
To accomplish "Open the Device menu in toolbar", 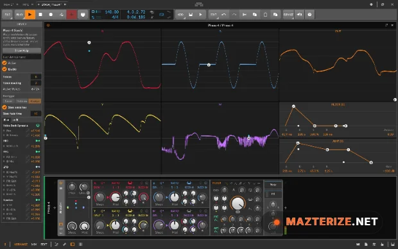I will click(x=288, y=15).
